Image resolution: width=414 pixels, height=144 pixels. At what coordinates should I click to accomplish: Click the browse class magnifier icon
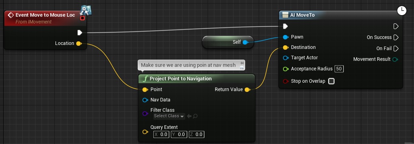pyautogui.click(x=195, y=116)
